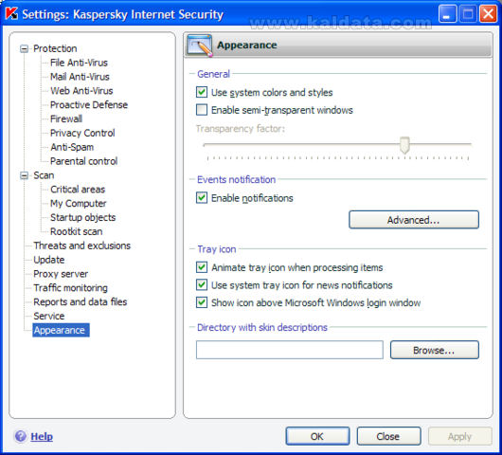Toggle Show icon above Windows login window
The width and height of the screenshot is (502, 455).
tap(202, 302)
